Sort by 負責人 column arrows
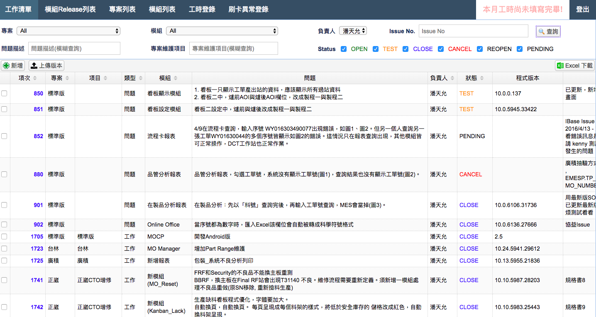The width and height of the screenshot is (596, 317). 452,78
